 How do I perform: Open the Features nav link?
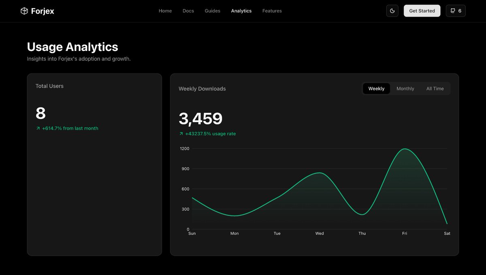(x=272, y=11)
